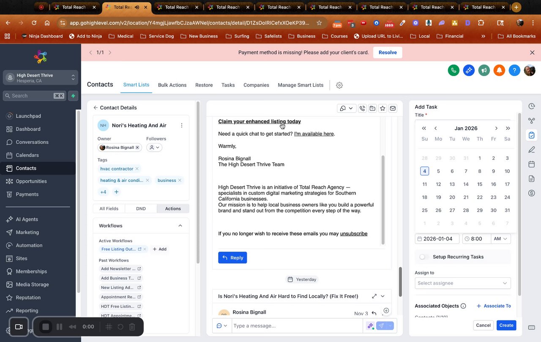Screen dimensions: 541x342
Task: Open the notes pencil icon in the right rail
Action: pyautogui.click(x=532, y=150)
